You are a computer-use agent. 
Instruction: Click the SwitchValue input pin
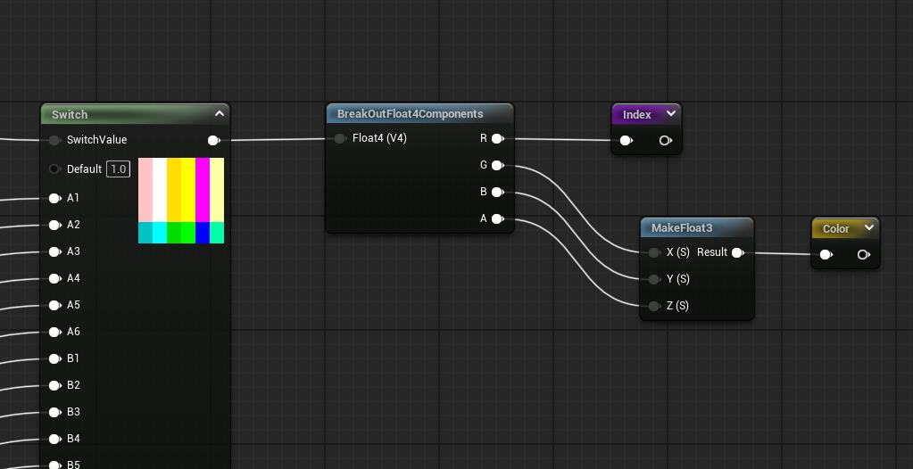54,140
